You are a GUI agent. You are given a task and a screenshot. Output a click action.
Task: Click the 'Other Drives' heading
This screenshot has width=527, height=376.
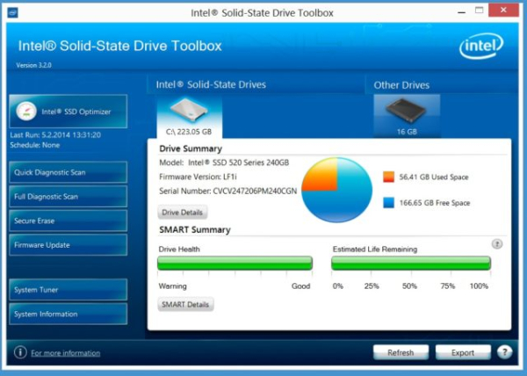(401, 85)
